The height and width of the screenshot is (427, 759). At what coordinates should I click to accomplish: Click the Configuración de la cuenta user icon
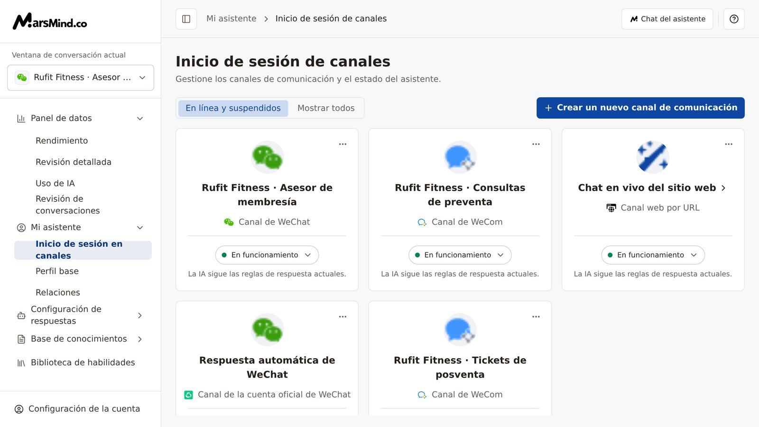[x=19, y=409]
